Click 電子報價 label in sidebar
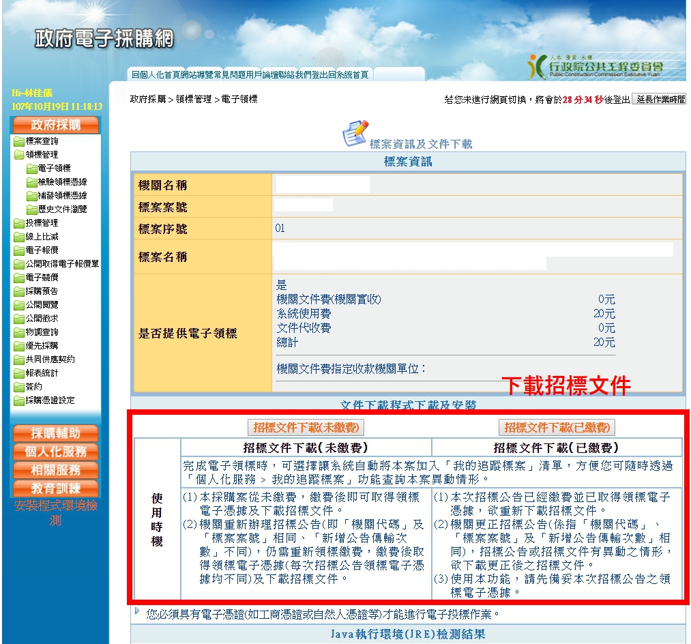The width and height of the screenshot is (691, 644). [42, 250]
